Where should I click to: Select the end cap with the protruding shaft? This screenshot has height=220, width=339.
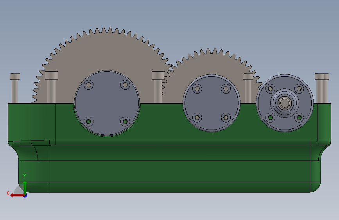click(285, 103)
